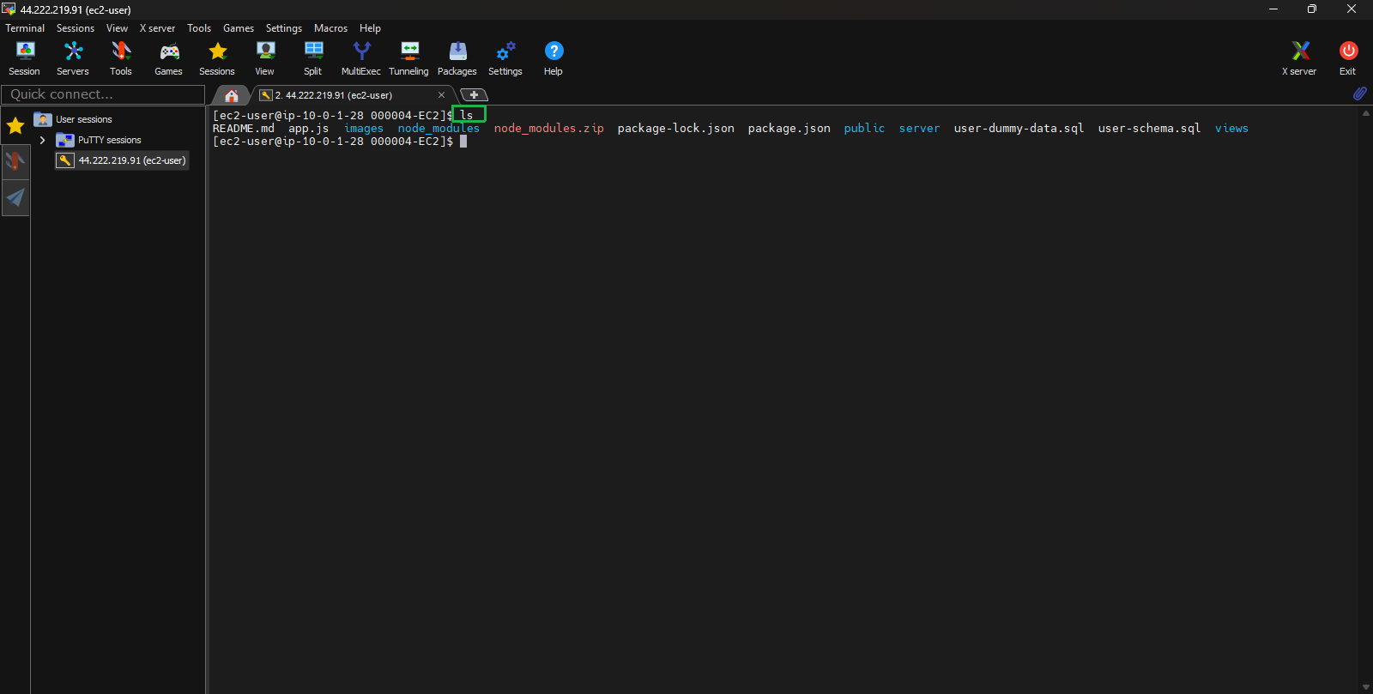Open the Servers toolbar icon
Viewport: 1373px width, 694px height.
(73, 58)
